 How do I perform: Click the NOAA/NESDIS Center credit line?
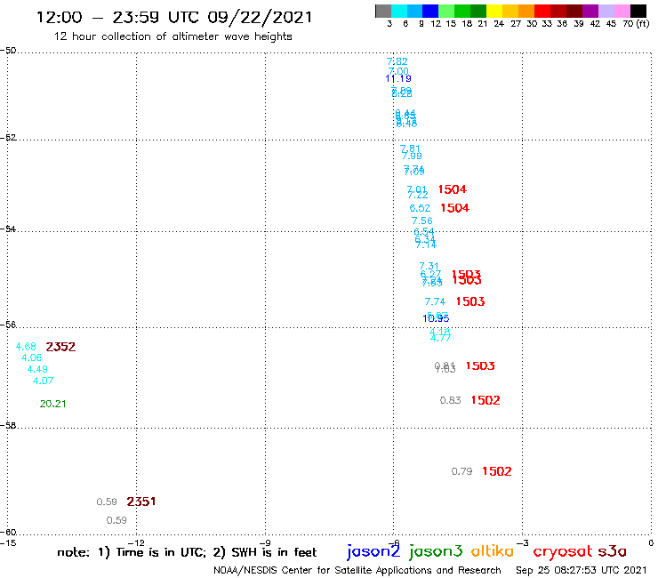(357, 571)
